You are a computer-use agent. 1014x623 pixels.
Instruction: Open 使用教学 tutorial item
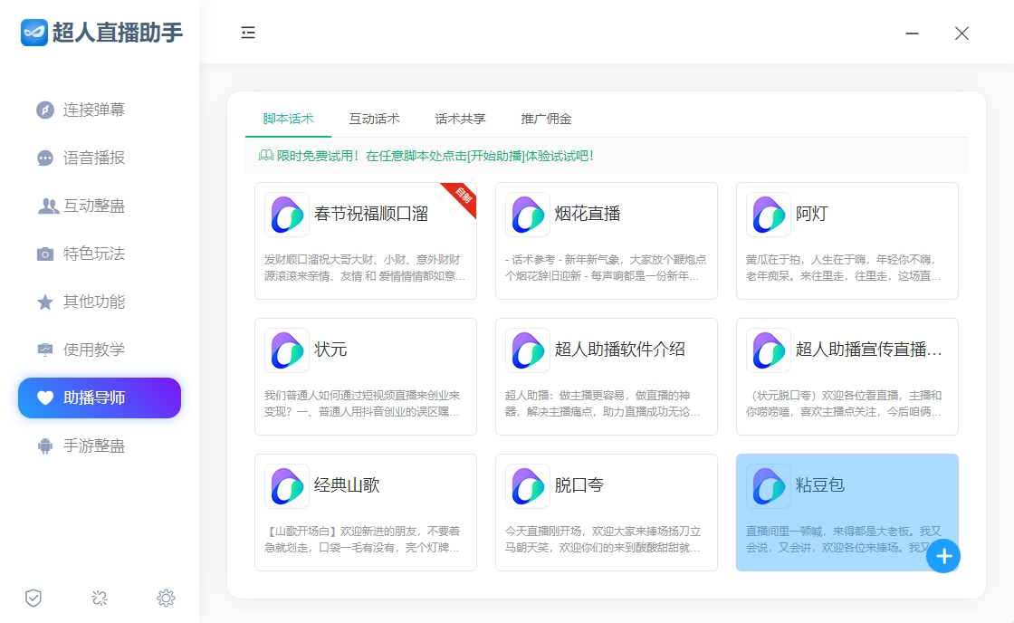93,350
